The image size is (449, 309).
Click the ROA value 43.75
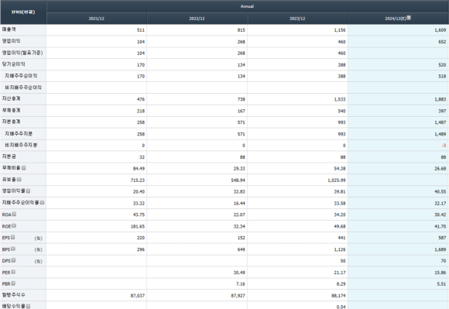coord(139,215)
